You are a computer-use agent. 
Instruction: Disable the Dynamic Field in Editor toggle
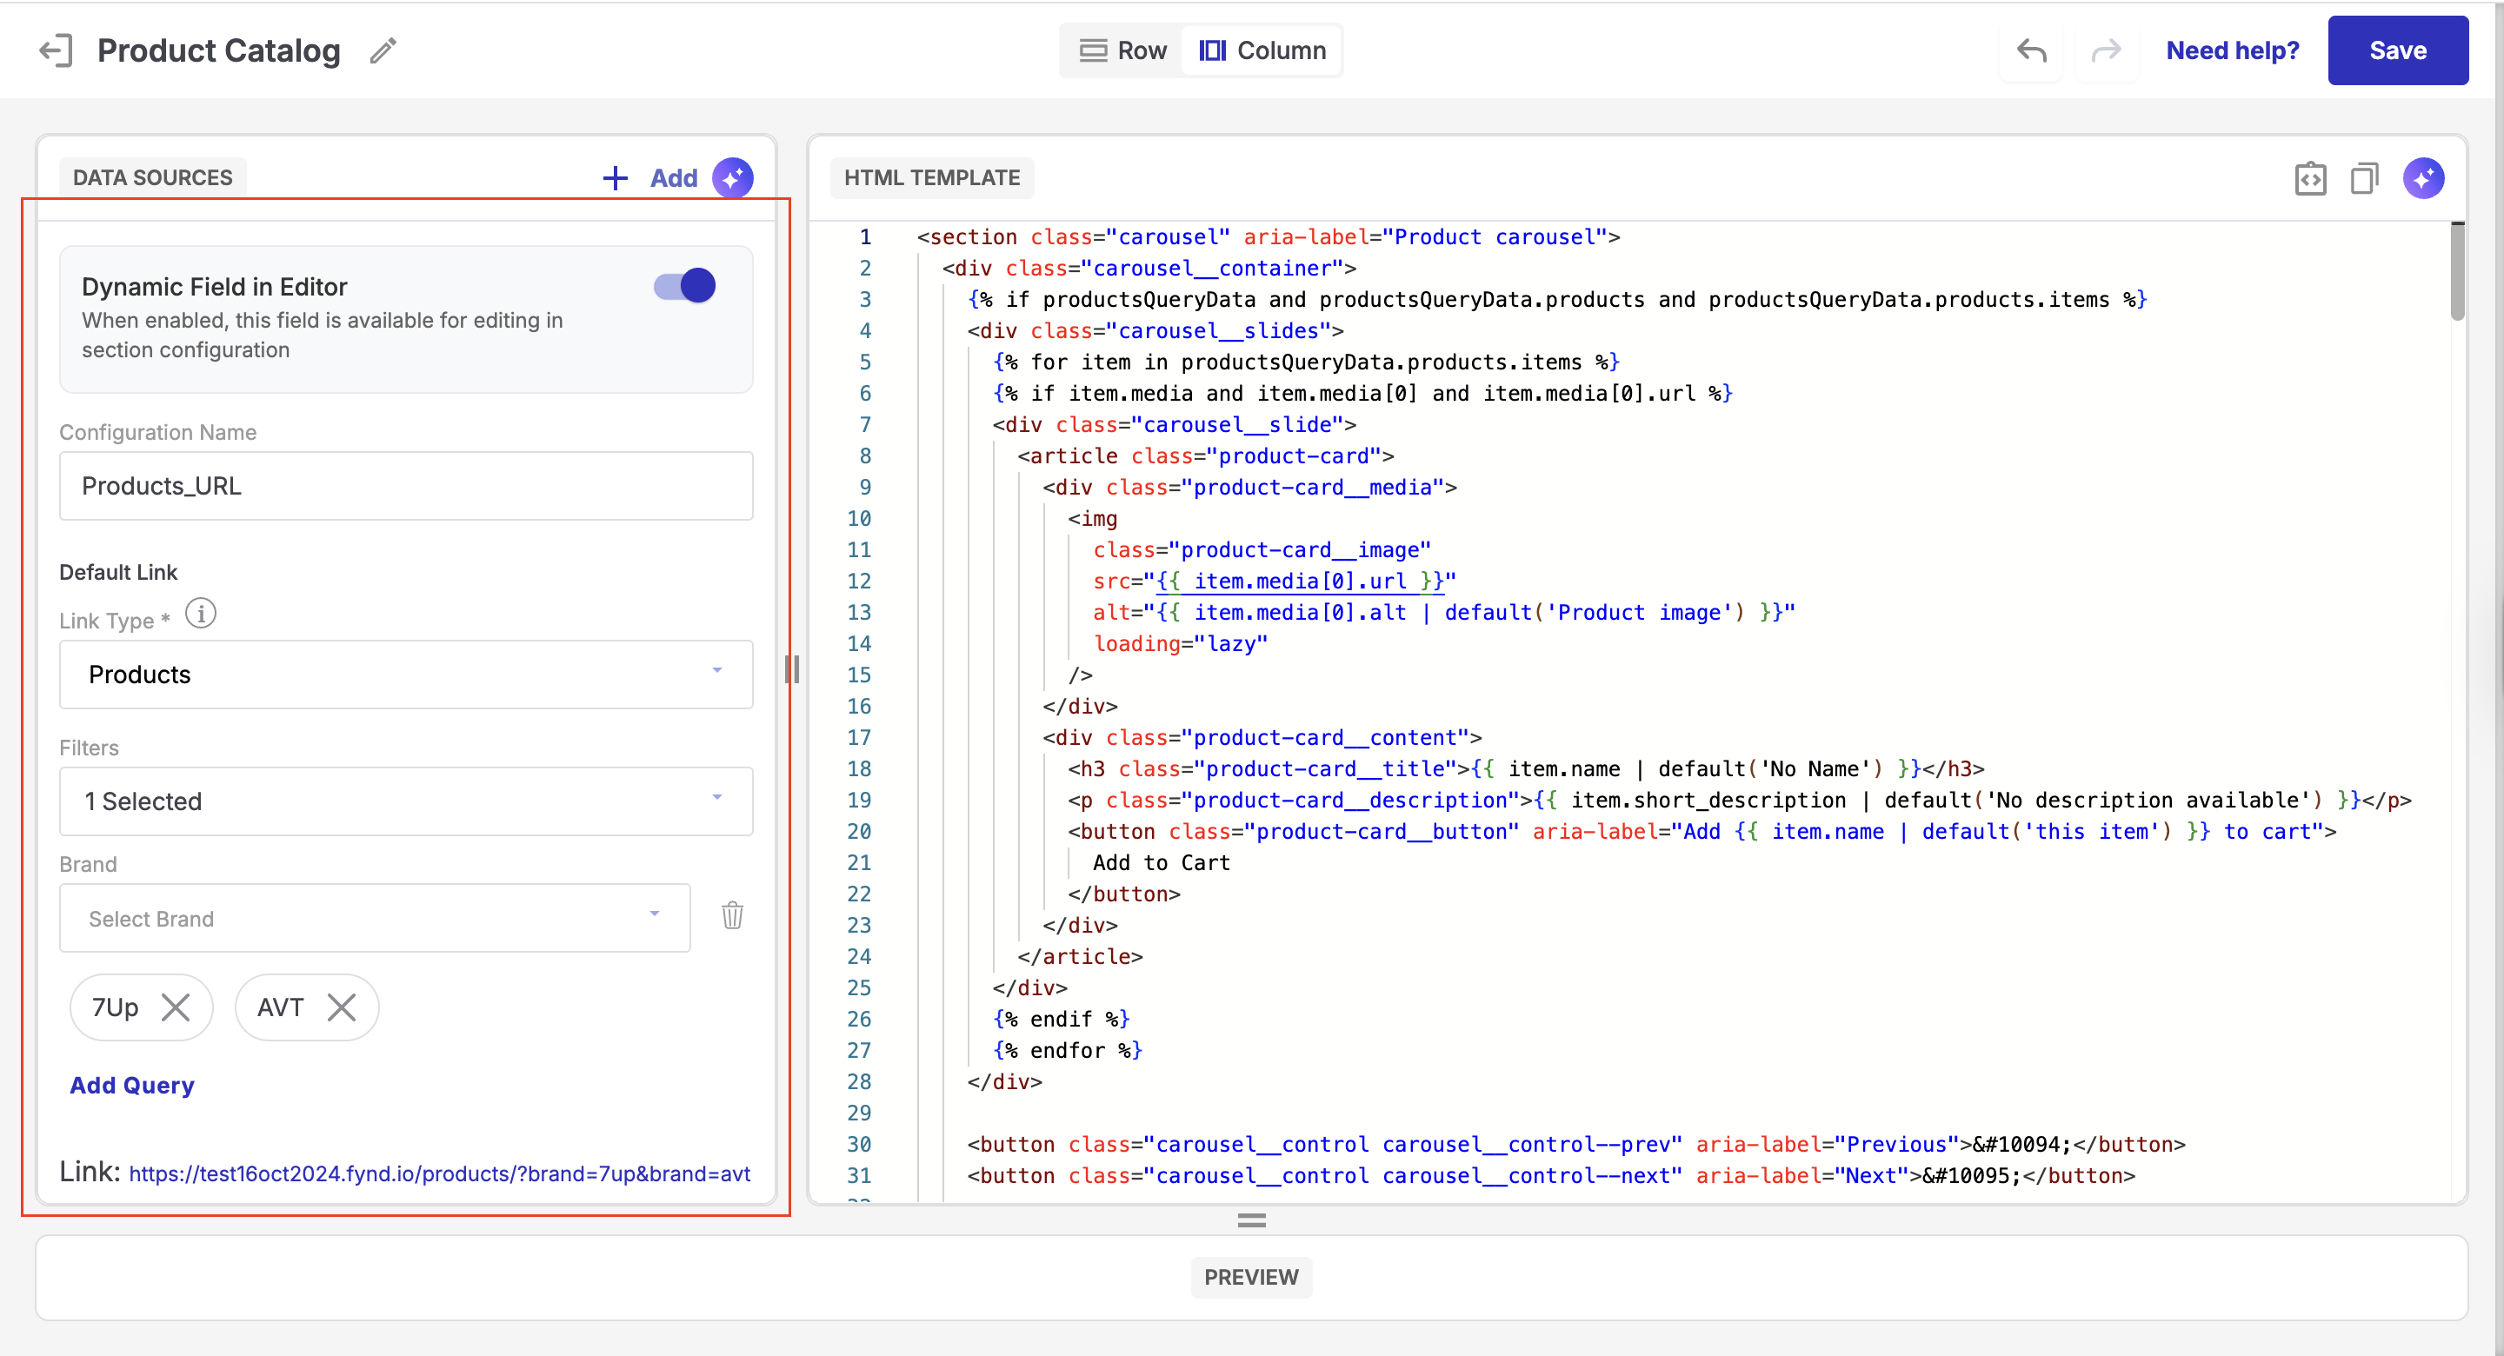(684, 286)
